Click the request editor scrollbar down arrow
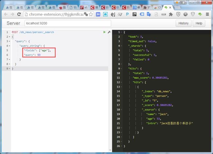This screenshot has width=213, height=154. pos(110,150)
